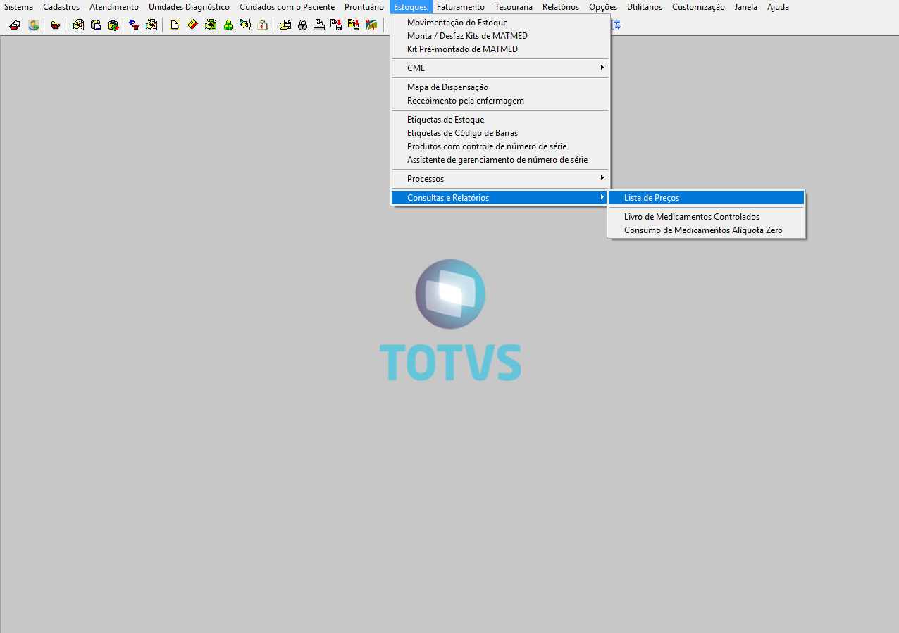Click the open folder with papers icon
899x633 pixels.
pos(285,25)
